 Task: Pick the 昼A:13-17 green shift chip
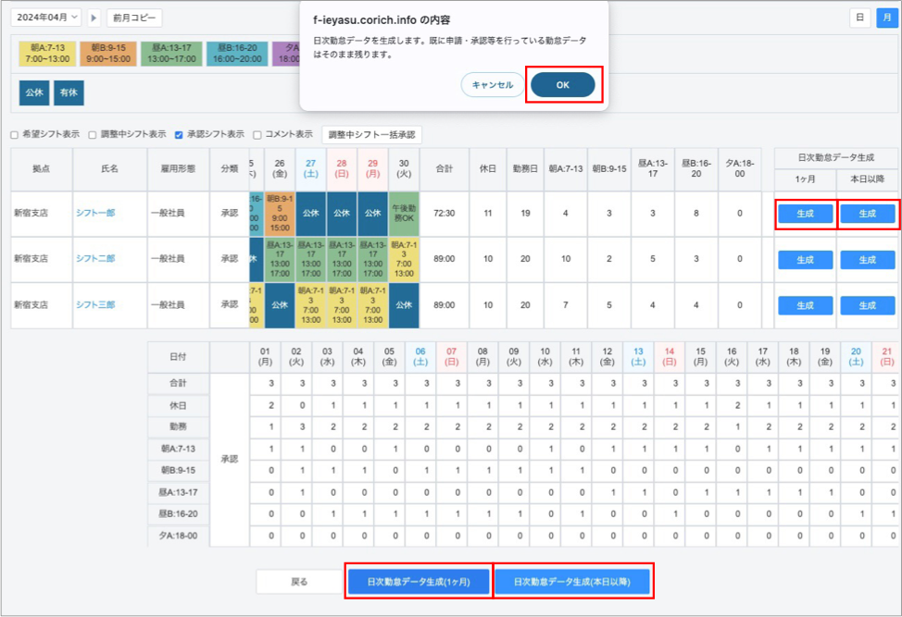pos(171,54)
